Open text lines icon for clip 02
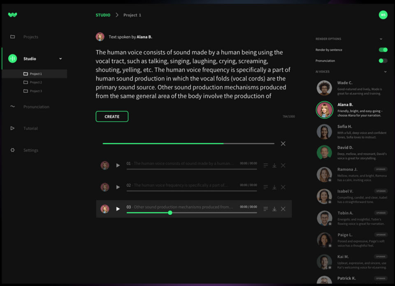Screen dimensions: 395x286 tap(265, 187)
